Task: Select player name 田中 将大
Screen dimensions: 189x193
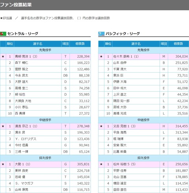Action: pos(120,88)
